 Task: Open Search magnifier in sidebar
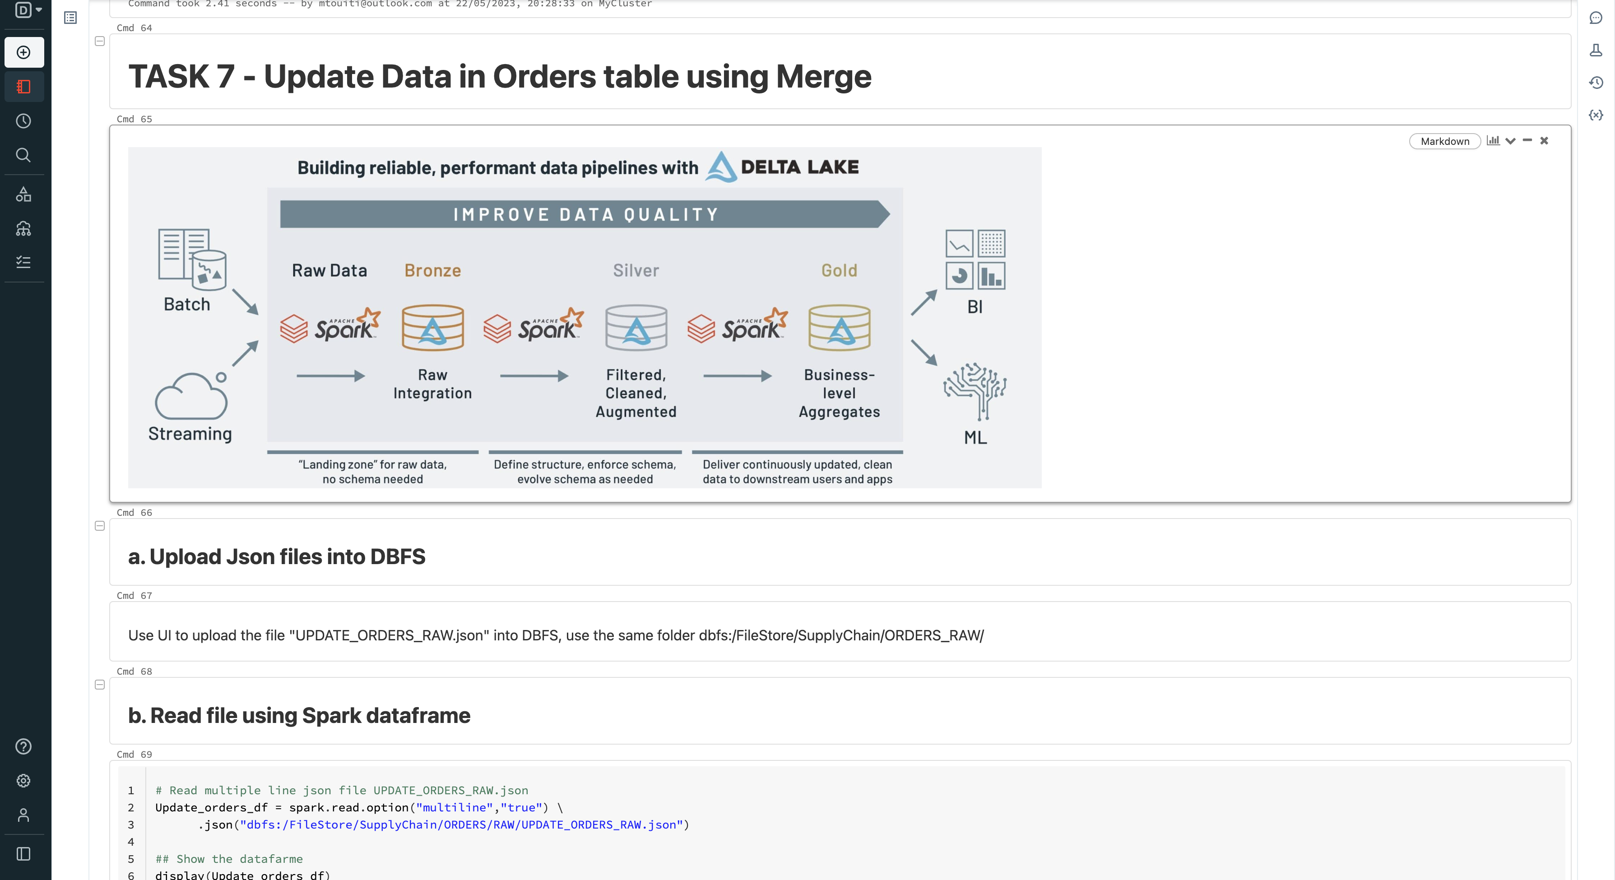point(24,155)
